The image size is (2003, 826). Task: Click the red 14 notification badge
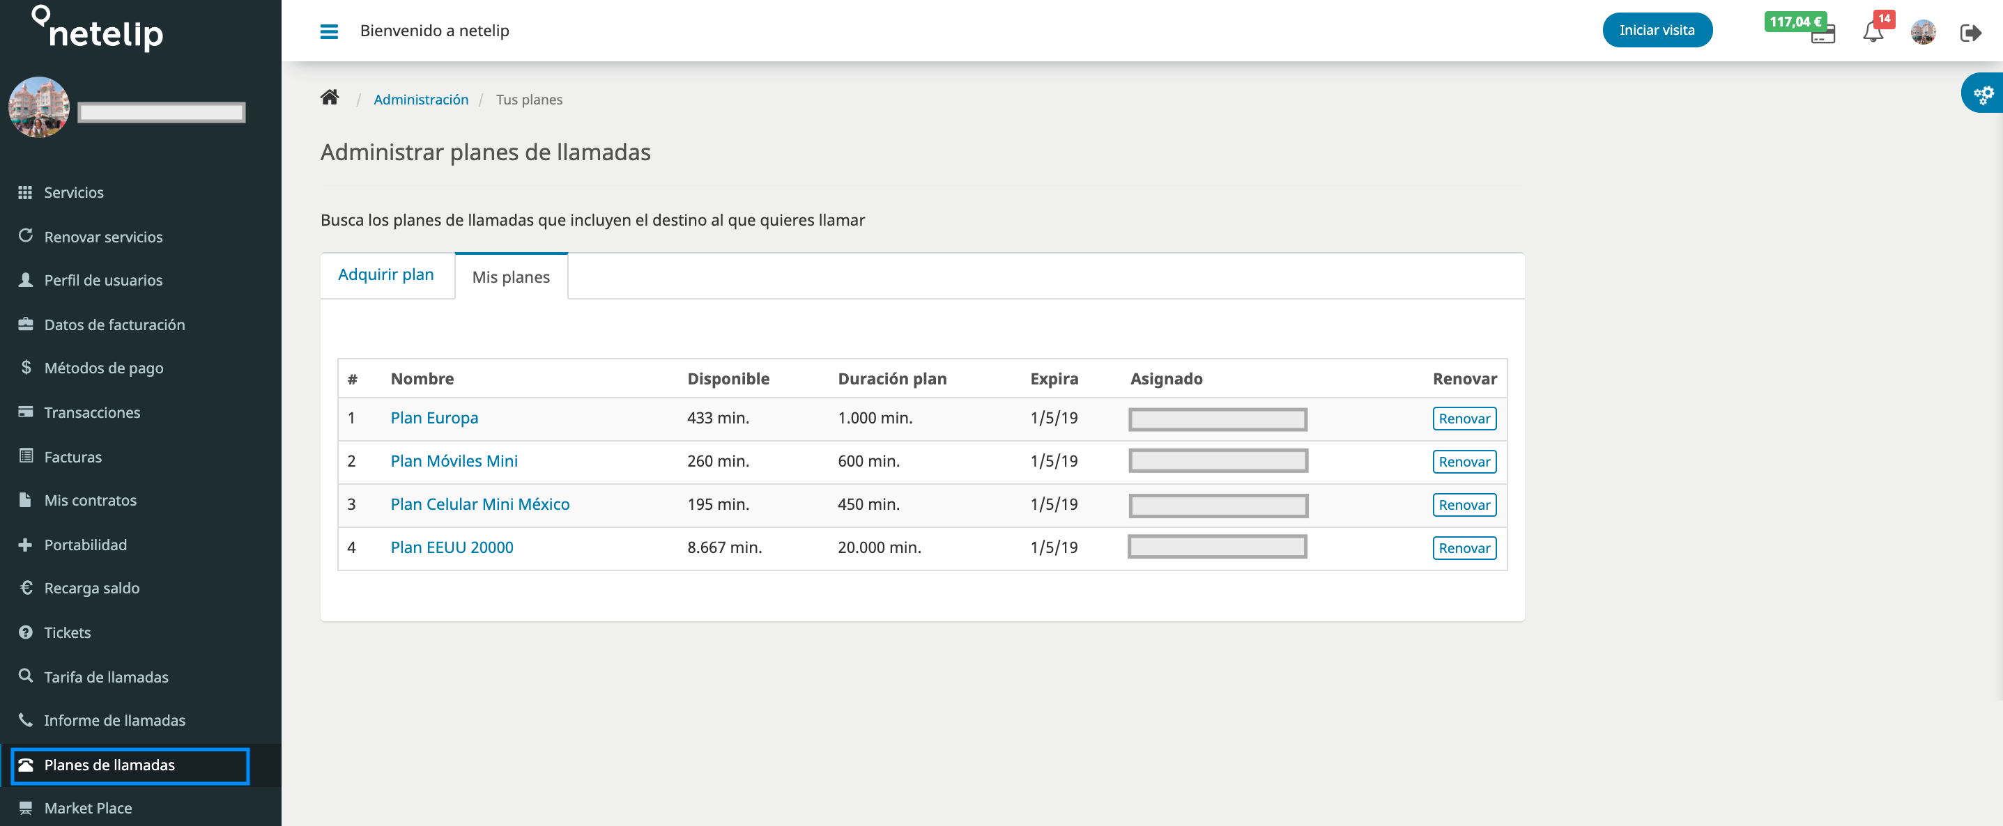(1883, 19)
